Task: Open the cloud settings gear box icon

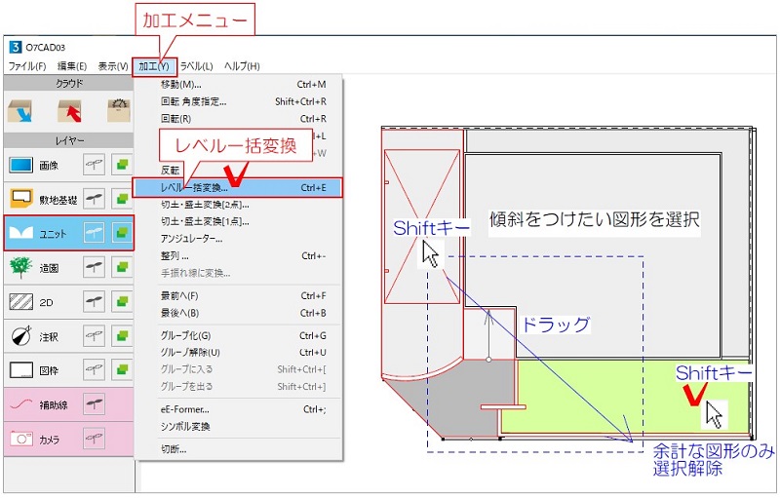Action: [x=119, y=110]
